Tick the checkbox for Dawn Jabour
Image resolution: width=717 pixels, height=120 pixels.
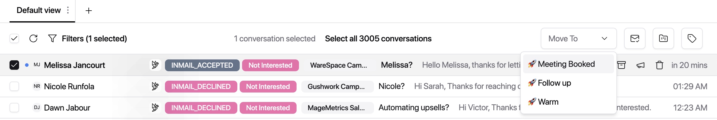14,108
